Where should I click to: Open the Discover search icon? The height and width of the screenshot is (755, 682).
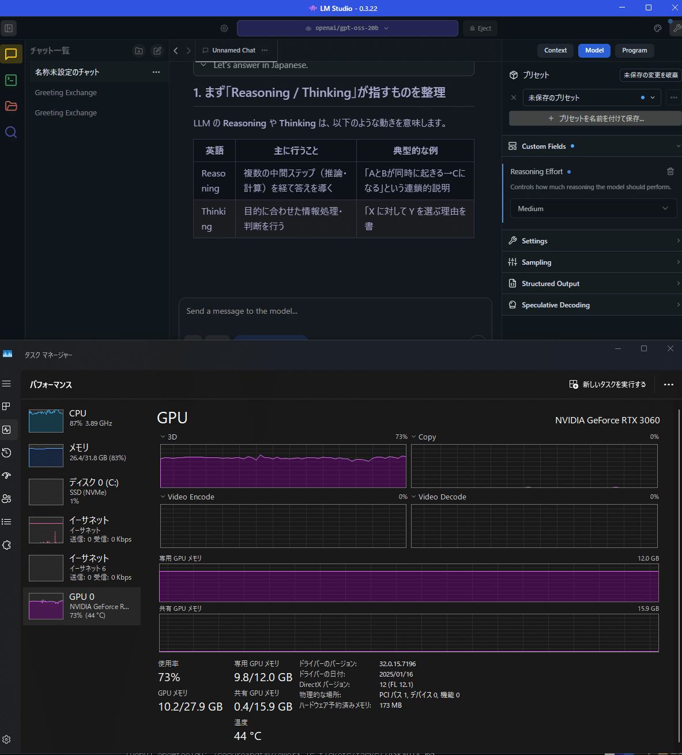[x=11, y=132]
